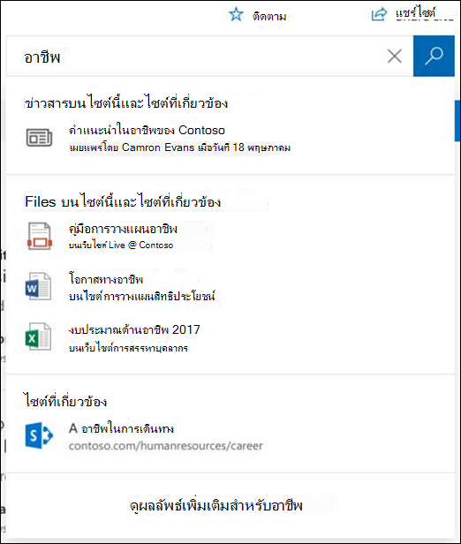Click the share site arrow icon
The image size is (461, 544).
379,15
